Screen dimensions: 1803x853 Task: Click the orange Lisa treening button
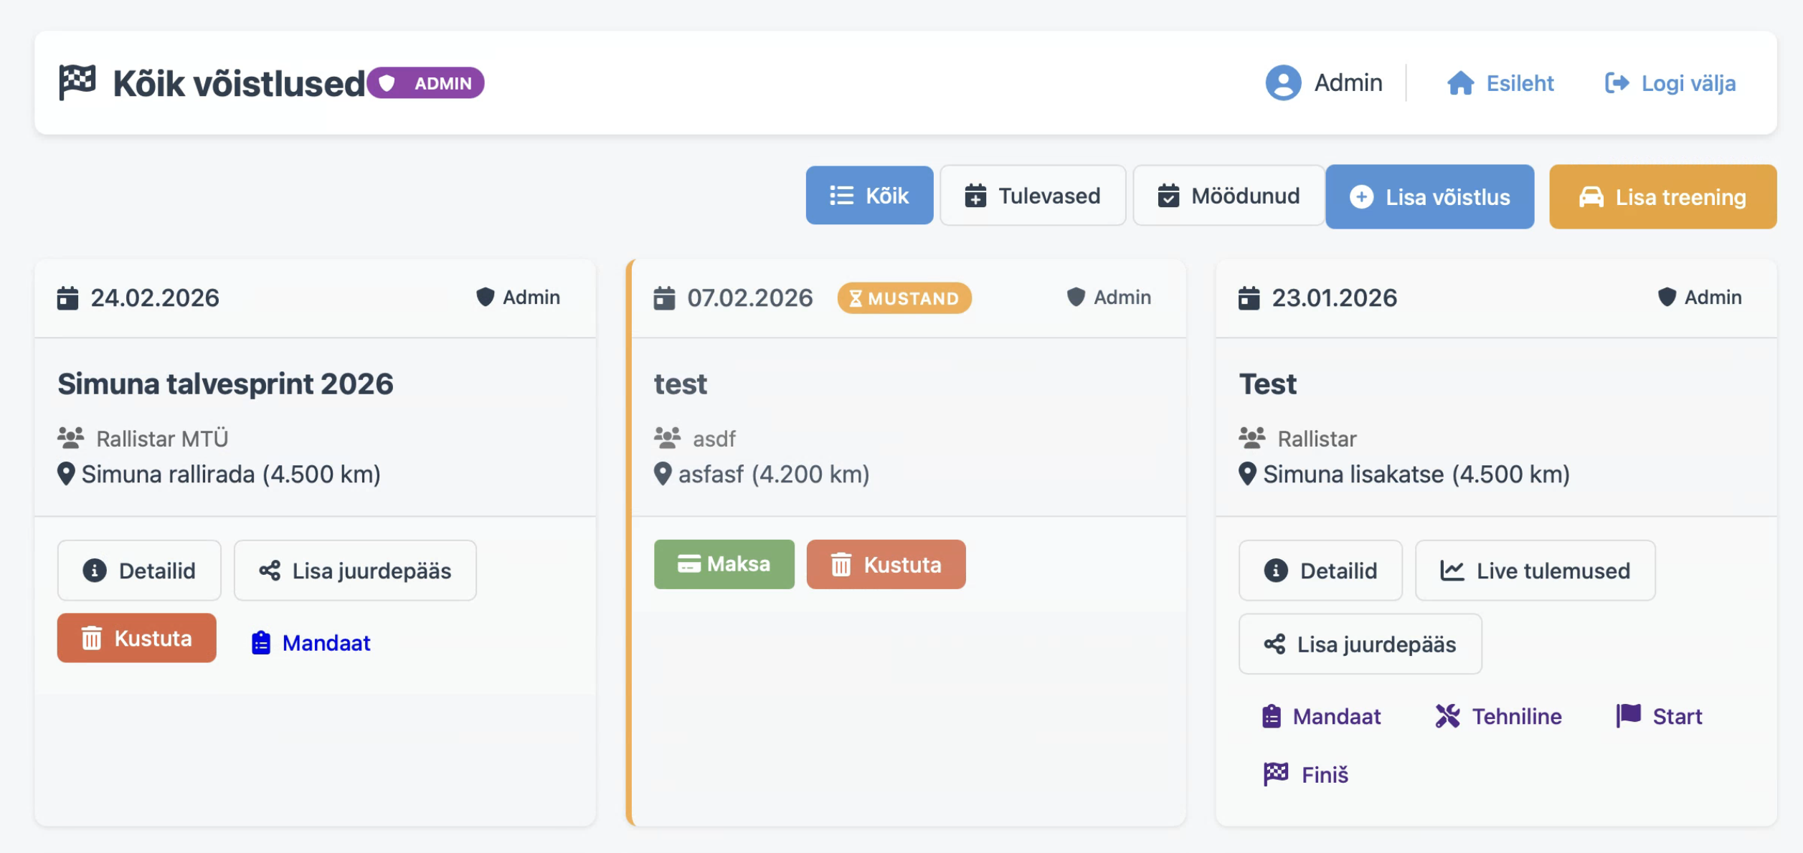(x=1662, y=197)
